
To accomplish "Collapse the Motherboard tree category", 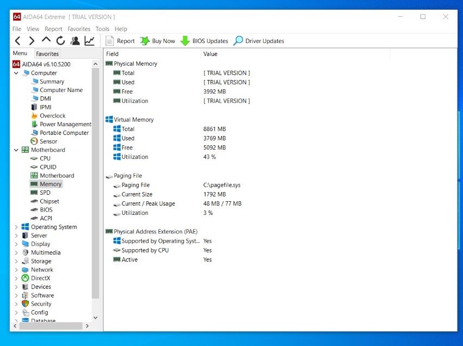I will pos(16,150).
